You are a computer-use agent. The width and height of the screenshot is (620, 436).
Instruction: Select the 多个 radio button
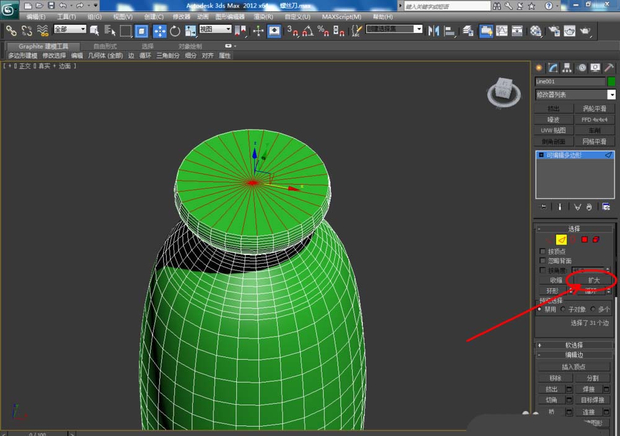tap(593, 309)
